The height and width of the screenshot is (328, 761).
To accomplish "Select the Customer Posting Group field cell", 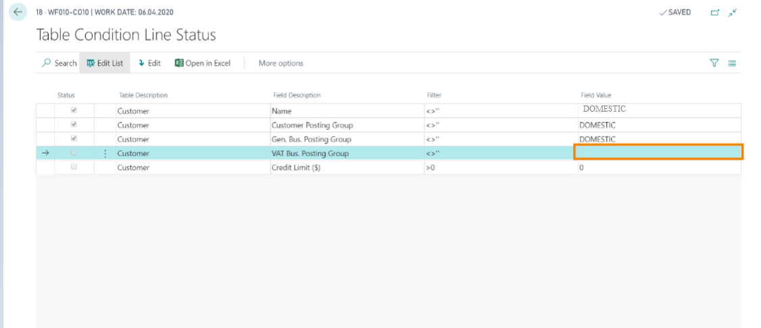I will [x=312, y=125].
